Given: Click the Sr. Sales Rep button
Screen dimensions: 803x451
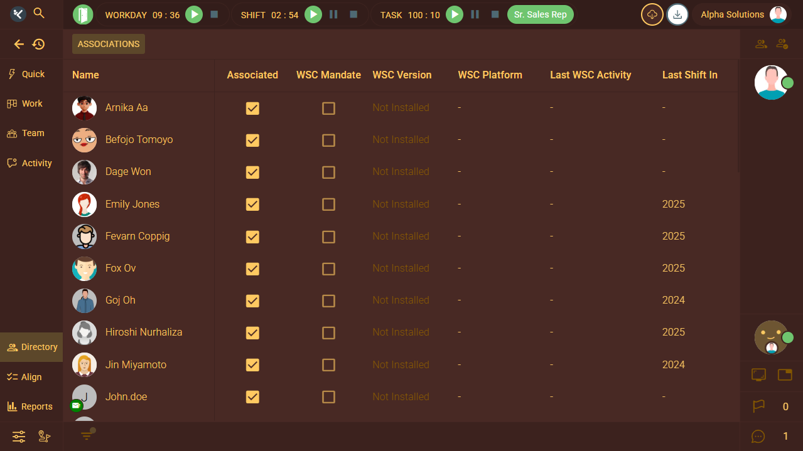Looking at the screenshot, I should click(540, 14).
